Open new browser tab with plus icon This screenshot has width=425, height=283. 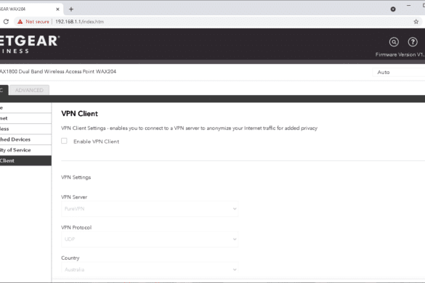pyautogui.click(x=71, y=9)
